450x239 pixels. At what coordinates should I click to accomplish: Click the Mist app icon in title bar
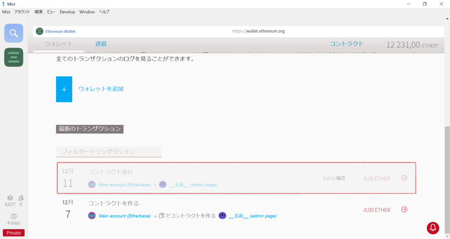(x=4, y=4)
